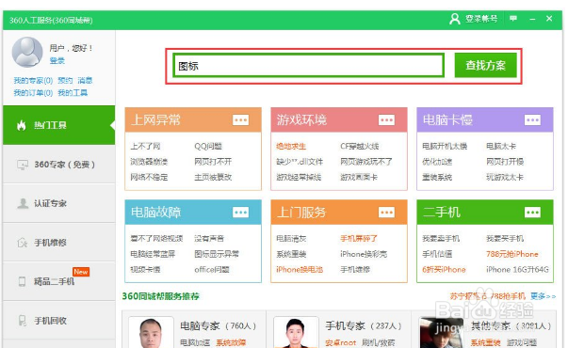This screenshot has height=348, width=568.
Task: Click the person icon beside 认证专家
Action: (x=23, y=203)
